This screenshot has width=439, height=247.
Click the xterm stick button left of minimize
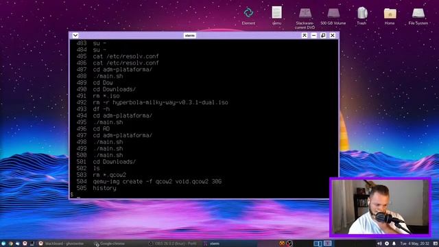point(305,36)
